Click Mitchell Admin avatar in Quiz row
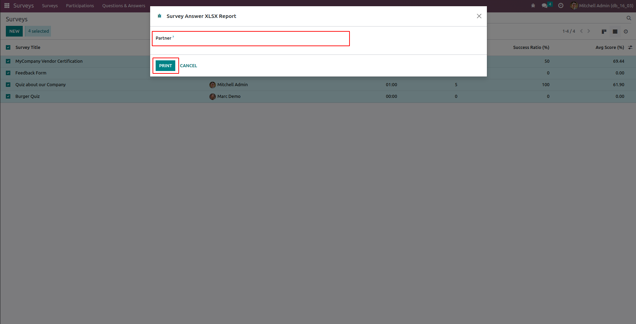 [212, 85]
